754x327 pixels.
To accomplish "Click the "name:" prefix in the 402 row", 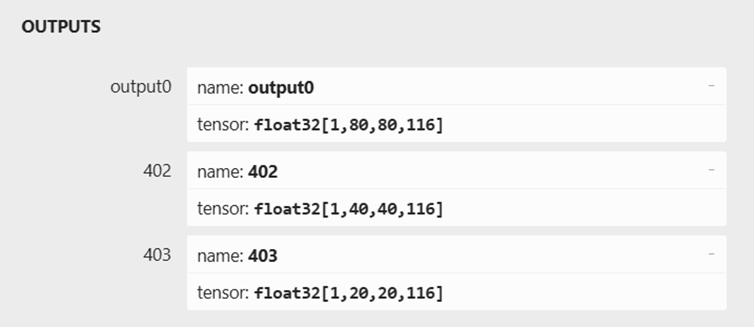I will tap(221, 172).
